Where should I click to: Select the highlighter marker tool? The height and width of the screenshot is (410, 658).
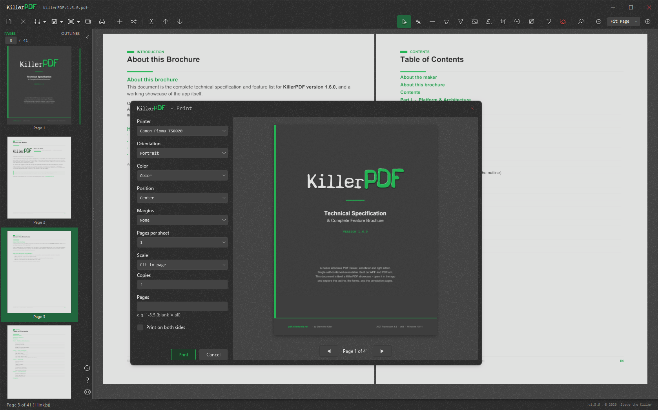447,22
